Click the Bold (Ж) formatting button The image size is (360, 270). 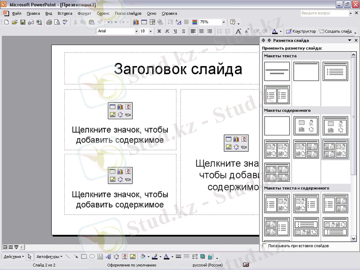coord(159,31)
